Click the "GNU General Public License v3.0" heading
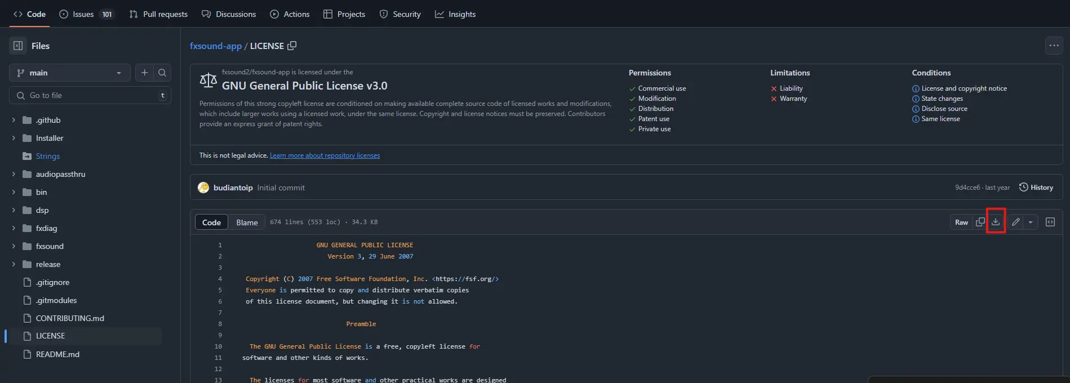This screenshot has width=1070, height=383. (304, 86)
